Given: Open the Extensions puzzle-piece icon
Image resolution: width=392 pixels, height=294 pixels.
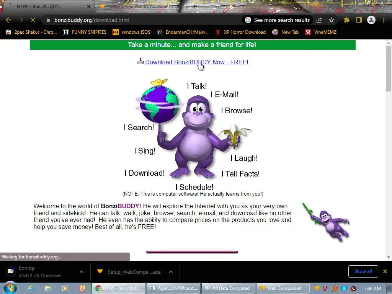Looking at the screenshot, I should coord(347,20).
